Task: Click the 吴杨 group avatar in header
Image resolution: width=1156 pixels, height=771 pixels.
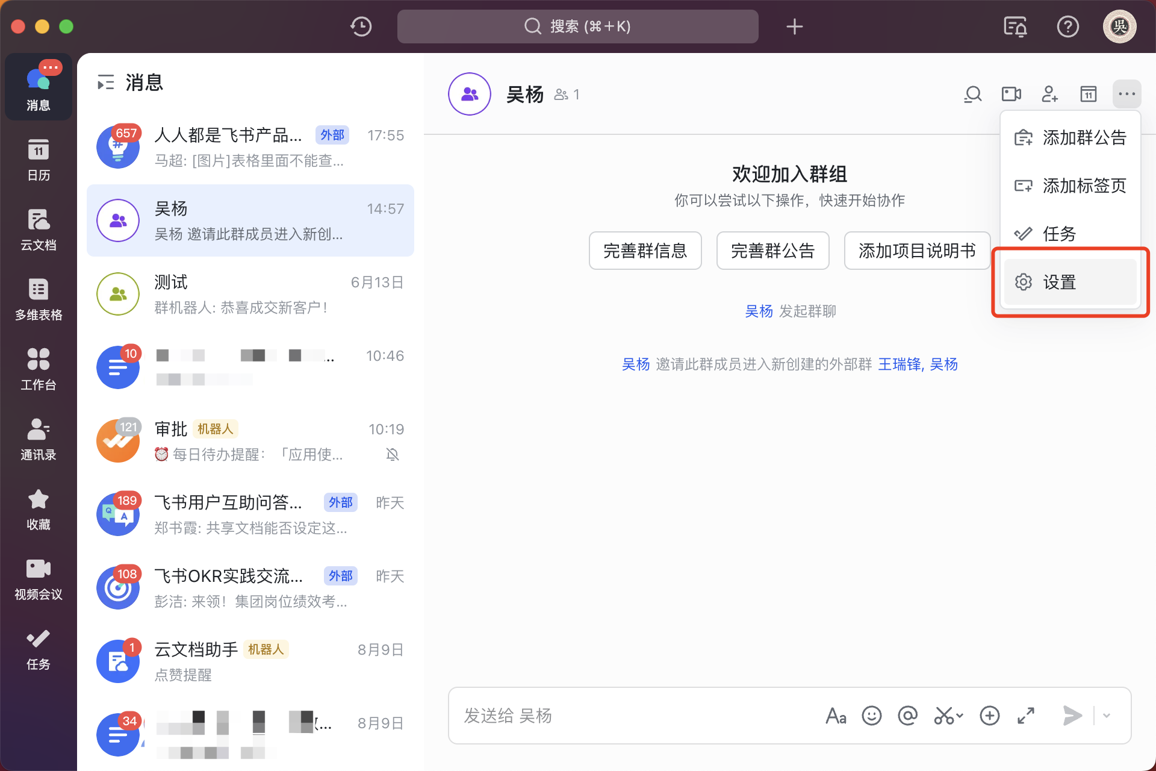Action: point(470,94)
